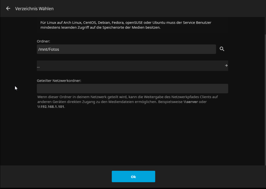Open the parent directory '...' entry
266x189 pixels.
coord(104,66)
